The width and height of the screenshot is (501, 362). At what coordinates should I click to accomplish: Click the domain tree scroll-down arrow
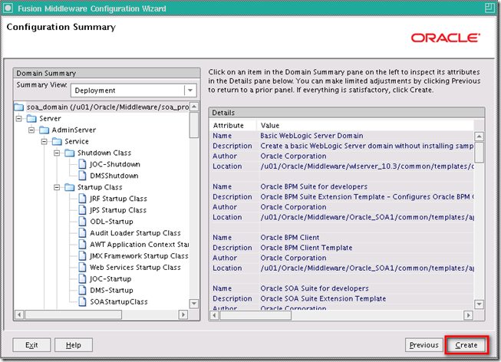pyautogui.click(x=194, y=303)
